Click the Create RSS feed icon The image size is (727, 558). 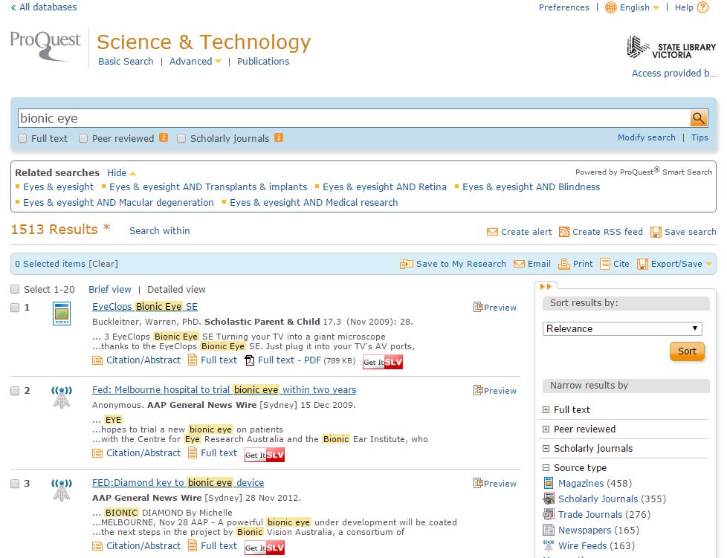pyautogui.click(x=564, y=232)
